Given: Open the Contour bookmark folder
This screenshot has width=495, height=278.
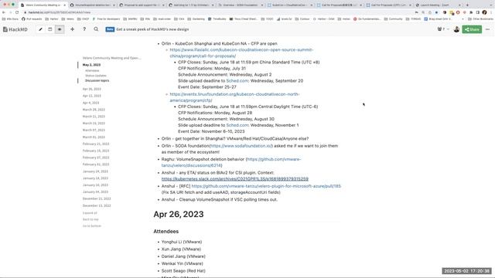Looking at the screenshot, I should 302,19.
